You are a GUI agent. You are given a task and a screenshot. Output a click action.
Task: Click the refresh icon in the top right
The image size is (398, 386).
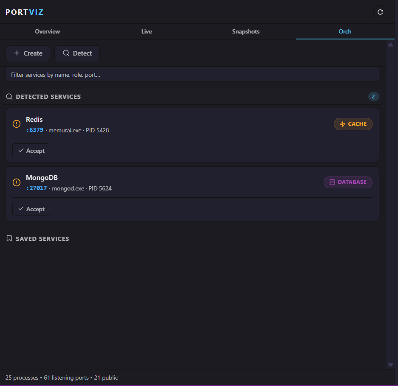(380, 12)
